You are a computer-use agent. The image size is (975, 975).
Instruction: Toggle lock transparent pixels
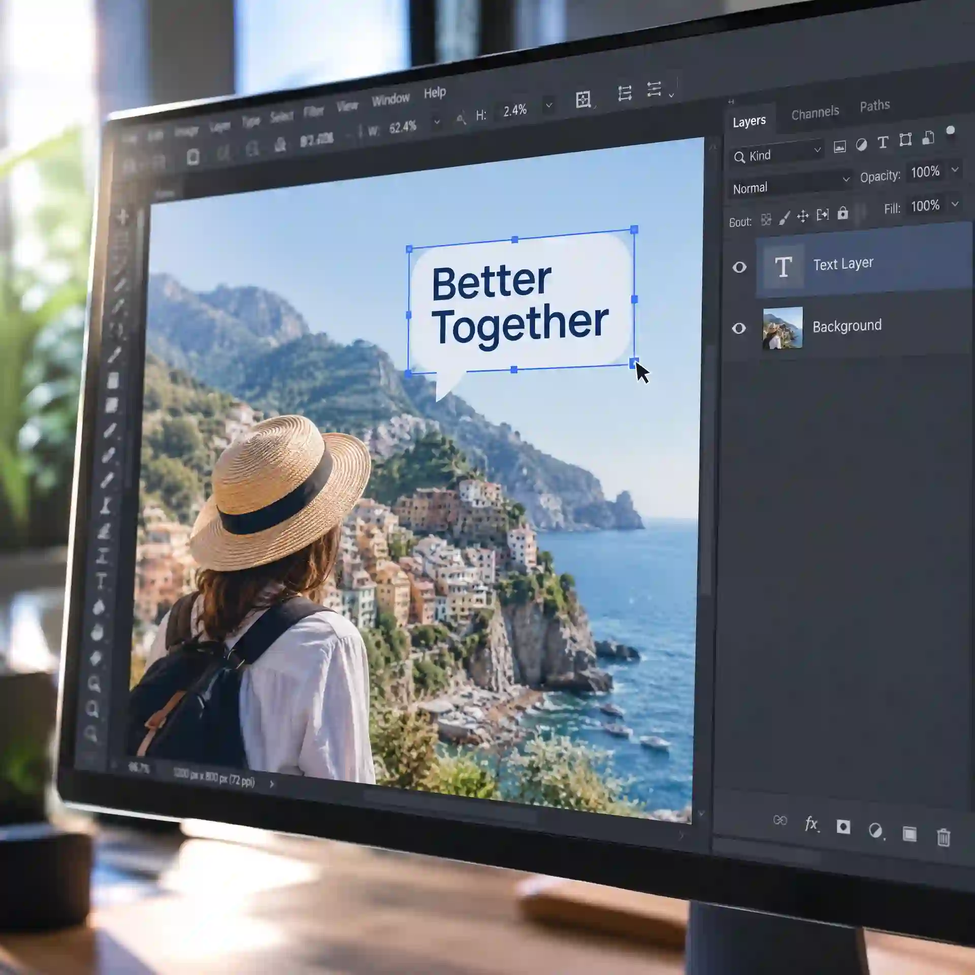point(766,219)
